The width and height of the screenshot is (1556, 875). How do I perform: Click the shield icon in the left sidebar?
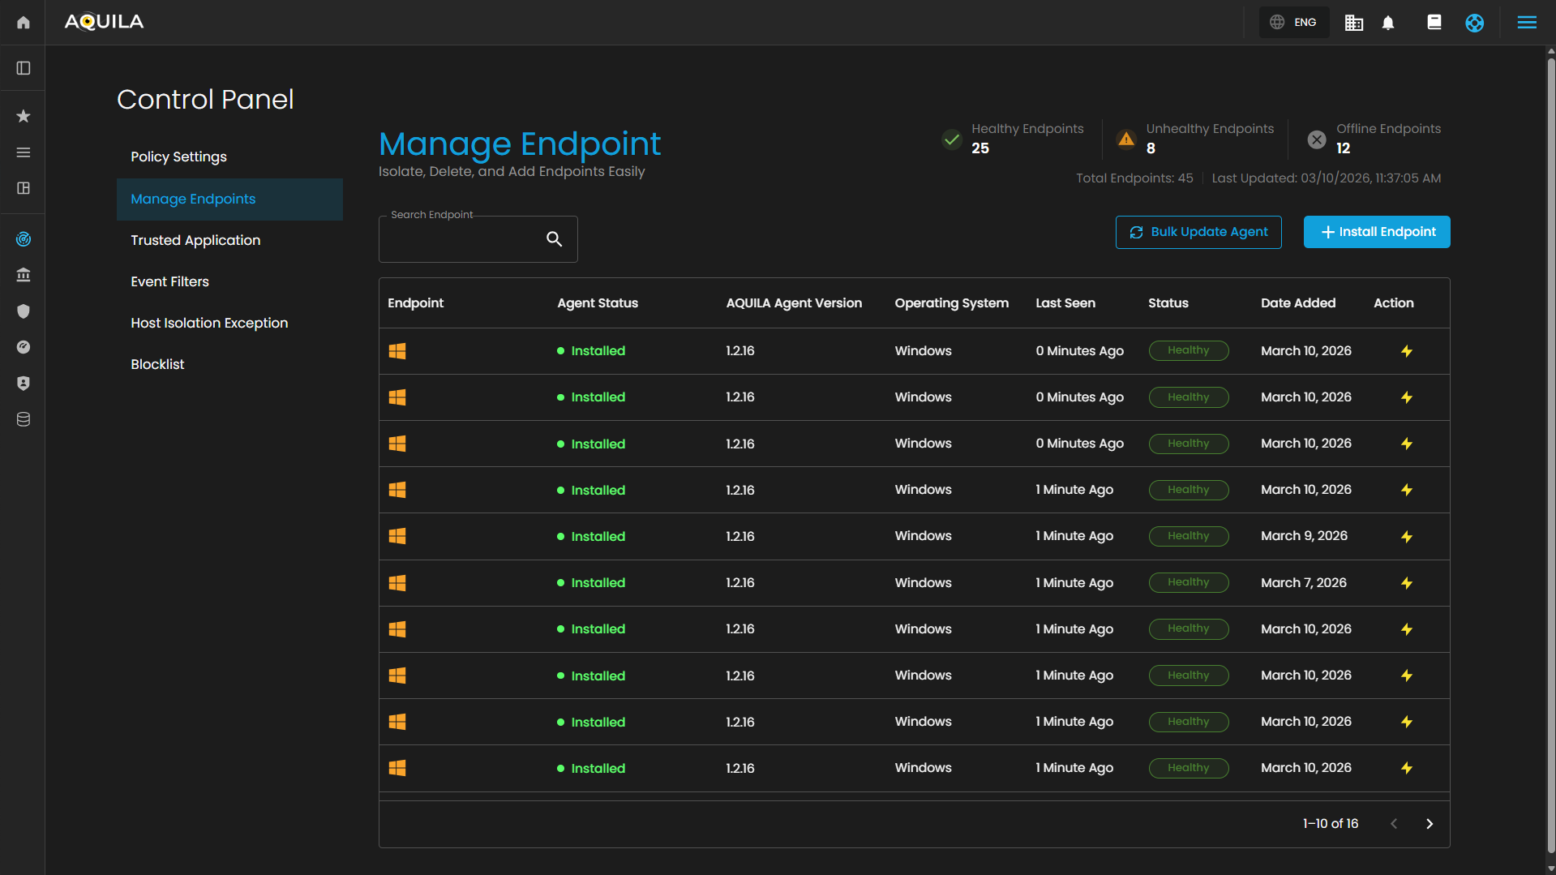click(24, 311)
